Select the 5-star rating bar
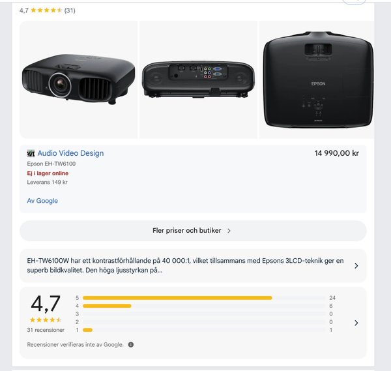Viewport: 391px width, 371px height. pos(204,298)
